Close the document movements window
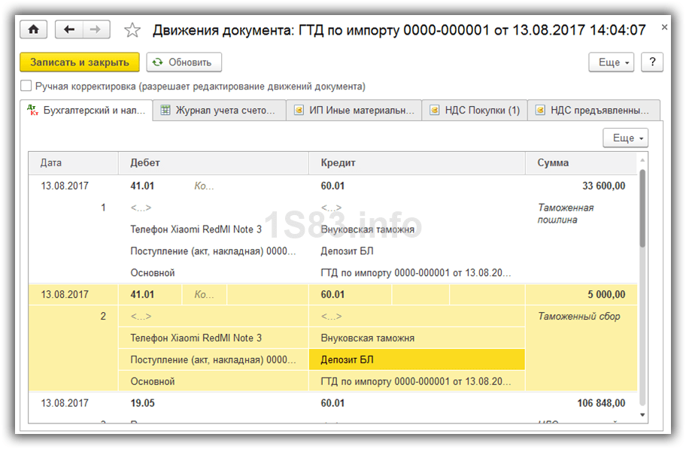 [664, 27]
